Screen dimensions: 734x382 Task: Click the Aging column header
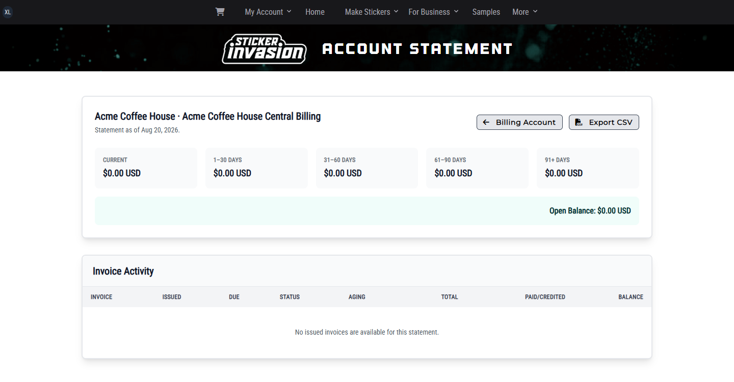357,297
